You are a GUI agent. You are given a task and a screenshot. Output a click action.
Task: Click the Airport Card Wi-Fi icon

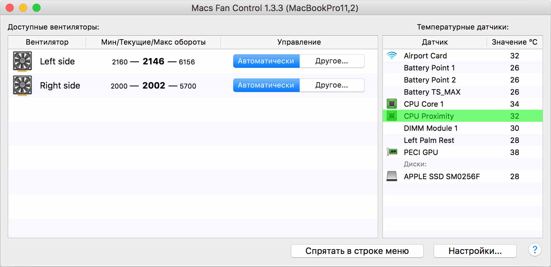coord(391,56)
